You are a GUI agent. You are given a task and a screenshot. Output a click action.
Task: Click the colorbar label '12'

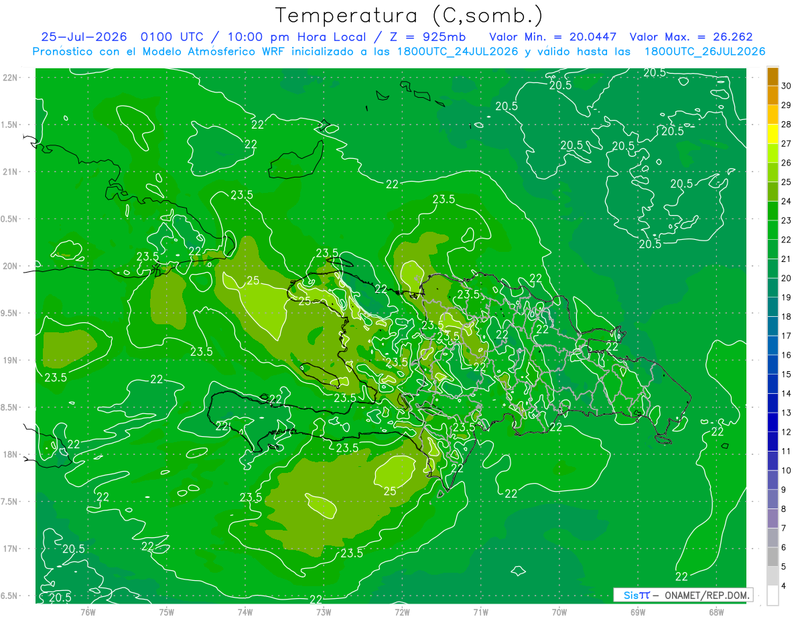(x=786, y=432)
